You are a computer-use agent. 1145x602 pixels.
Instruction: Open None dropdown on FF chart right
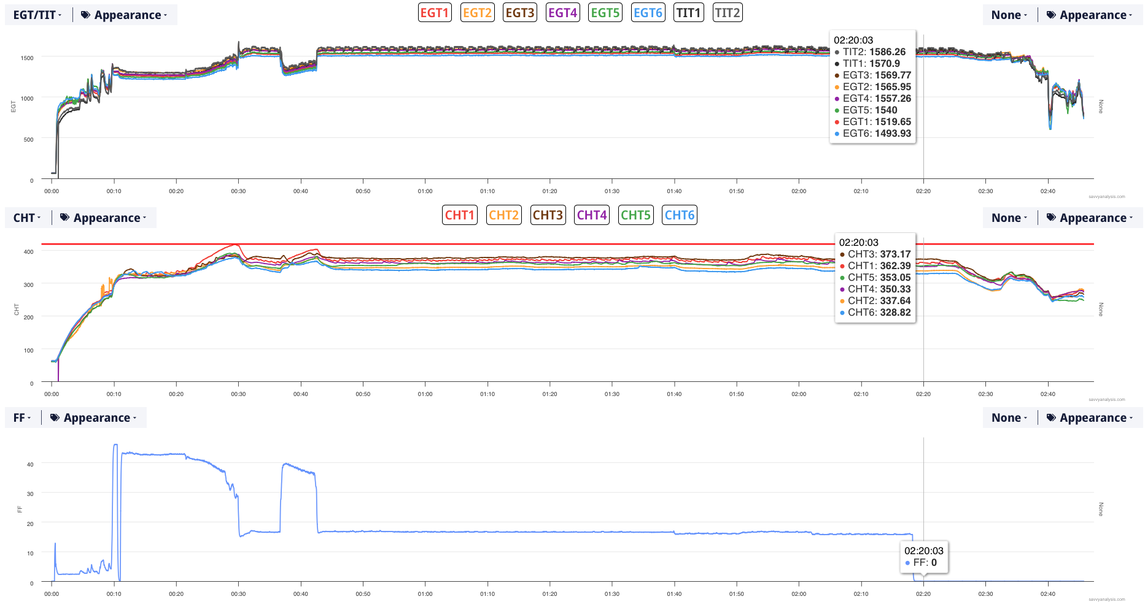pyautogui.click(x=1009, y=418)
